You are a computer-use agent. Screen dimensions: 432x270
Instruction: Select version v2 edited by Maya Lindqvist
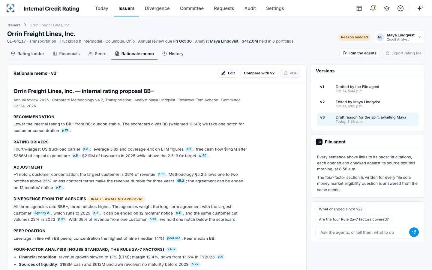367,104
